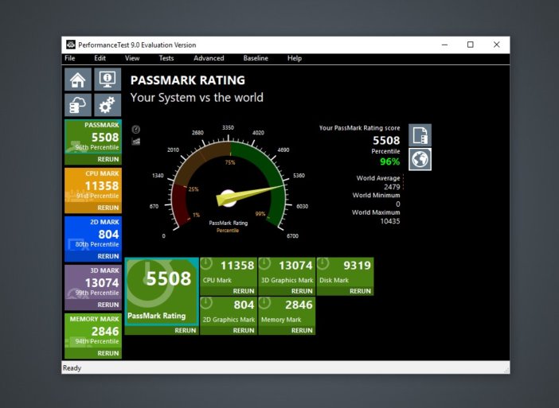Select the PASSMARK 5508 sidebar tile
Screen dimensions: 559x408
(x=93, y=137)
